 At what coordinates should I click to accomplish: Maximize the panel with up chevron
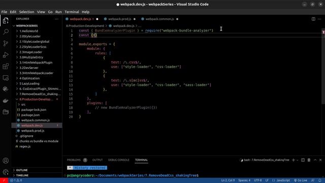(315, 160)
